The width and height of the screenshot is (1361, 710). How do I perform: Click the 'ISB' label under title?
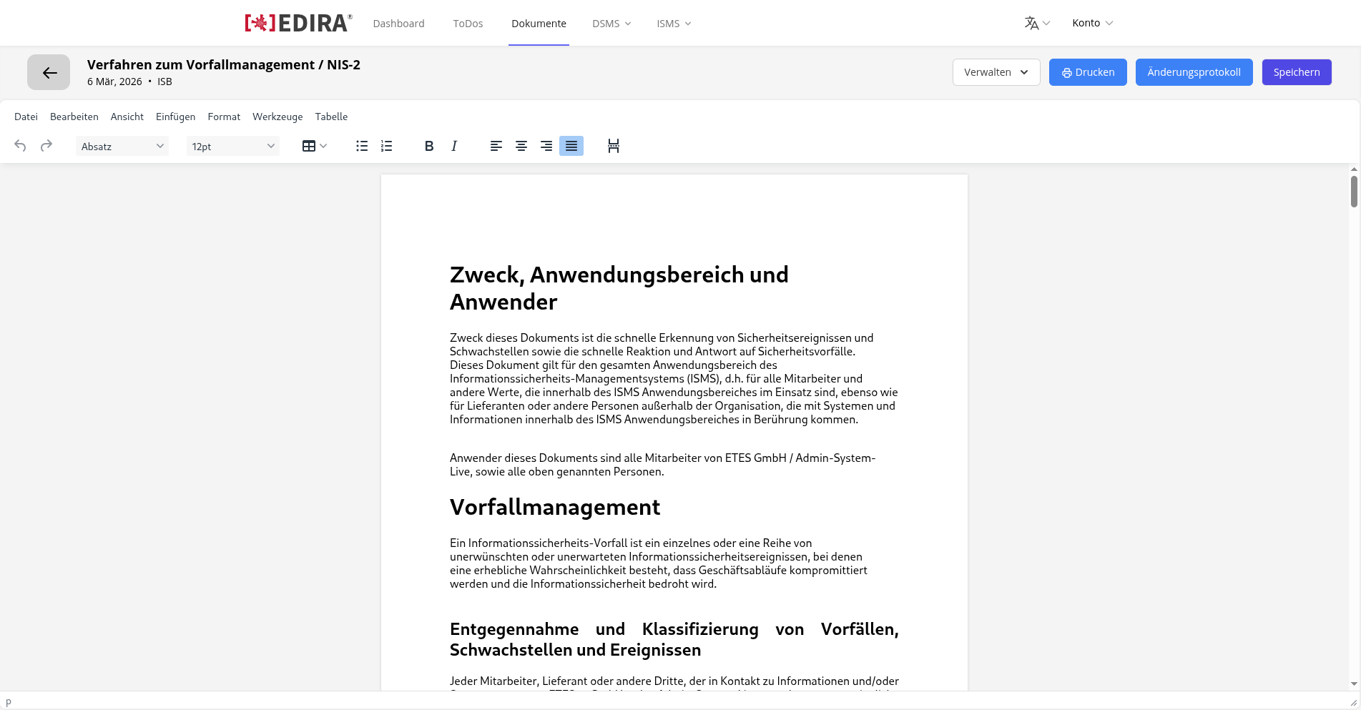click(x=164, y=82)
